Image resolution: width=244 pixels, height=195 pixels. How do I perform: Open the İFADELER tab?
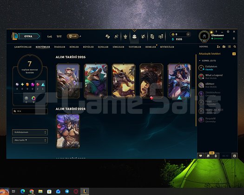pyautogui.click(x=59, y=47)
